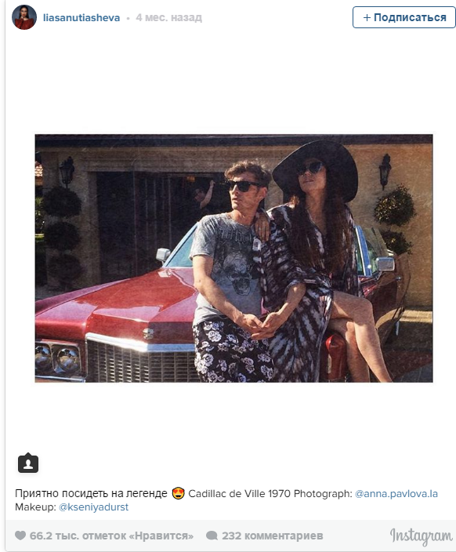The width and height of the screenshot is (456, 552).
Task: Open the red Cadillac photo
Action: (233, 258)
